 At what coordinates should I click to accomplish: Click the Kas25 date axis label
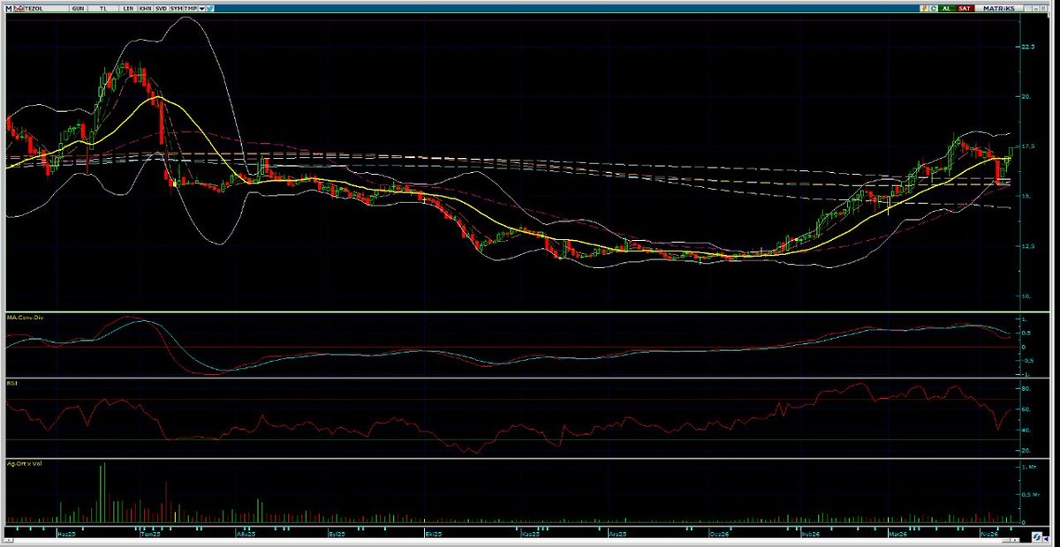(530, 534)
